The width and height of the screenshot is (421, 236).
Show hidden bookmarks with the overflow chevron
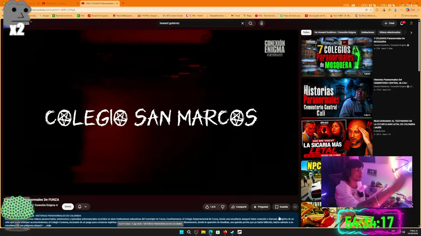(395, 16)
